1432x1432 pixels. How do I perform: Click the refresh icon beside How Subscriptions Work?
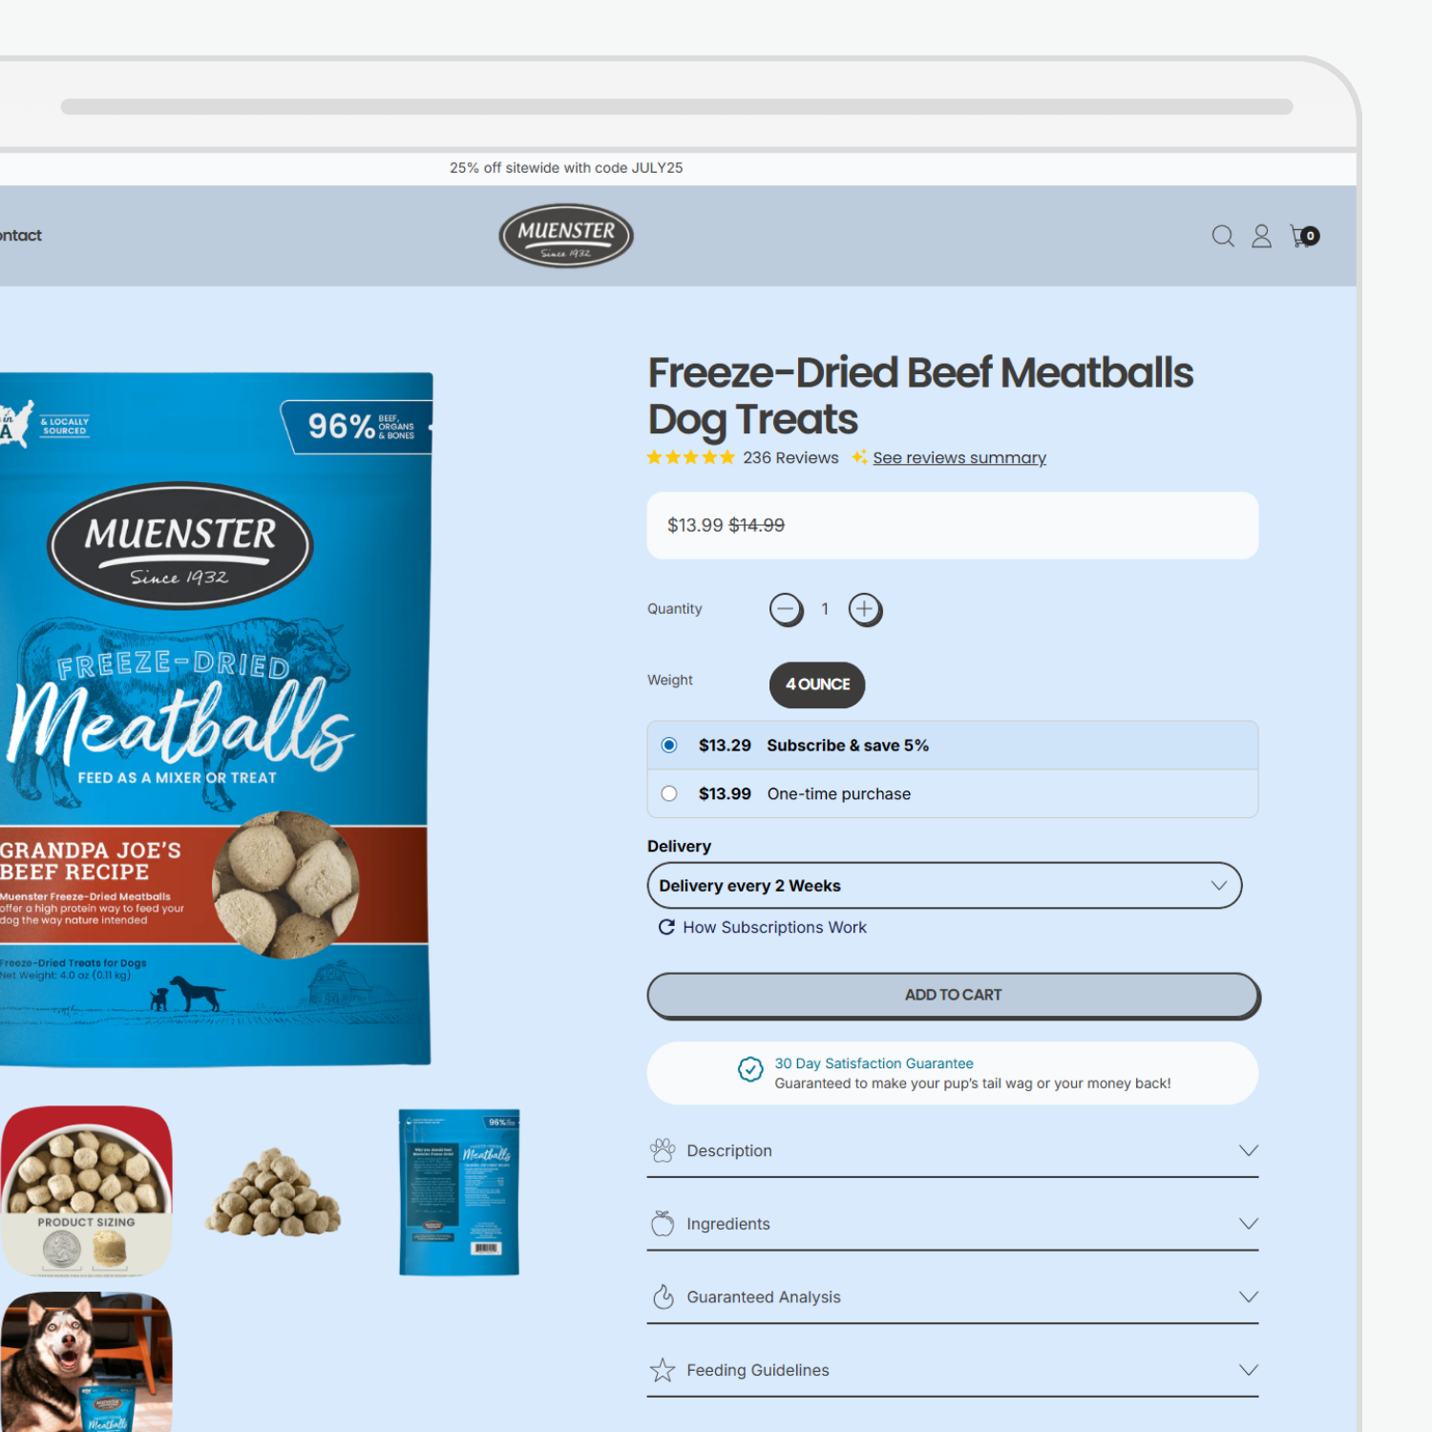pyautogui.click(x=666, y=927)
